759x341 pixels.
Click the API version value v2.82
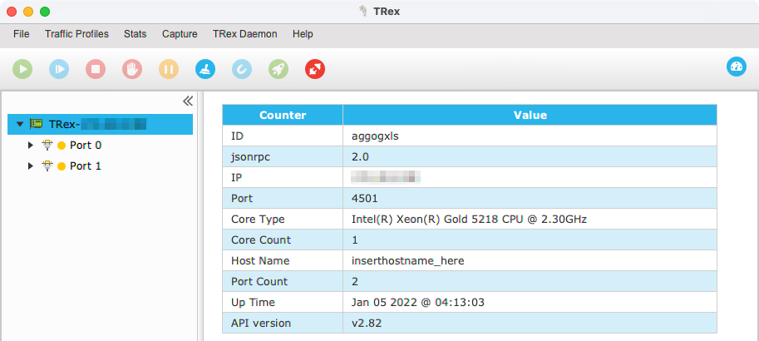[367, 323]
